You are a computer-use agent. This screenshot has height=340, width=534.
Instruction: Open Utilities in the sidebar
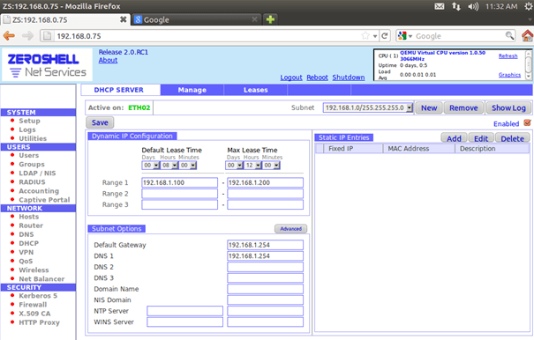pos(33,138)
